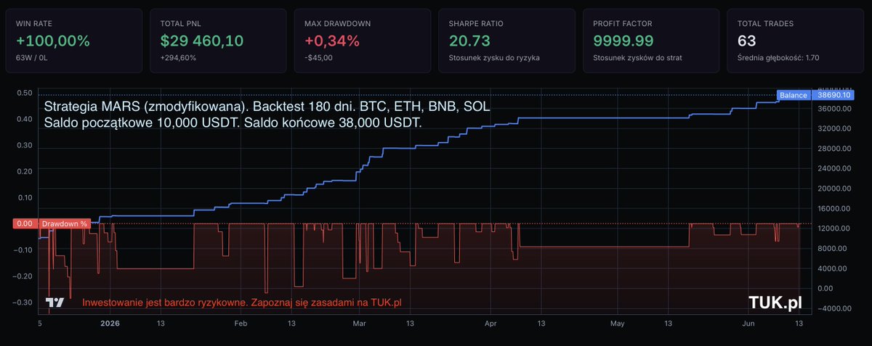Click the 63W / 0L record text
The image size is (872, 346).
(33, 58)
